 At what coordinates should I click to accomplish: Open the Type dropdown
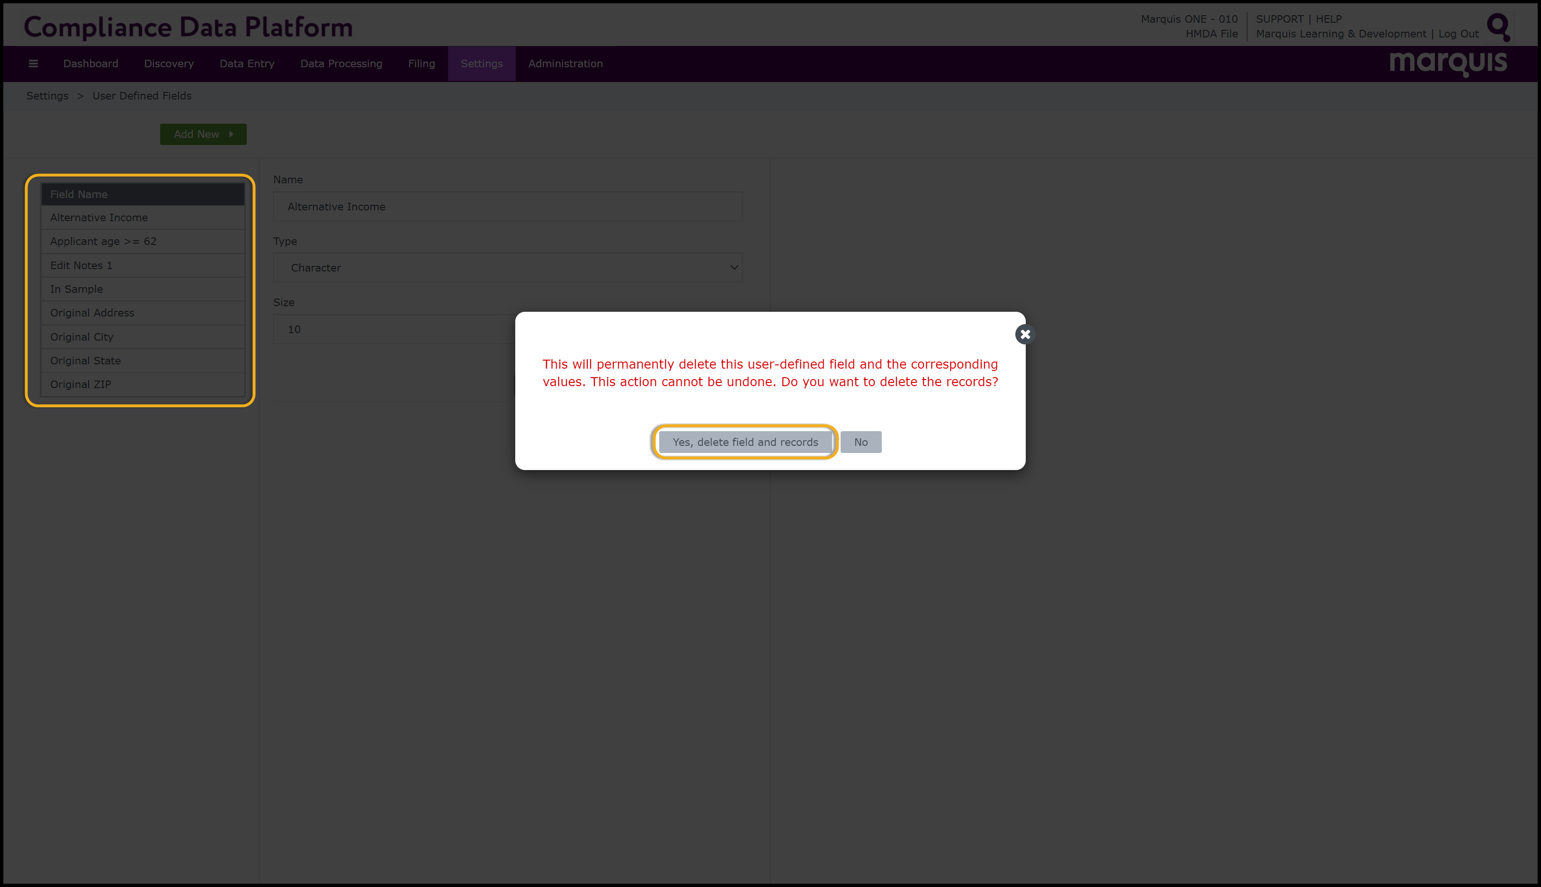click(x=508, y=268)
